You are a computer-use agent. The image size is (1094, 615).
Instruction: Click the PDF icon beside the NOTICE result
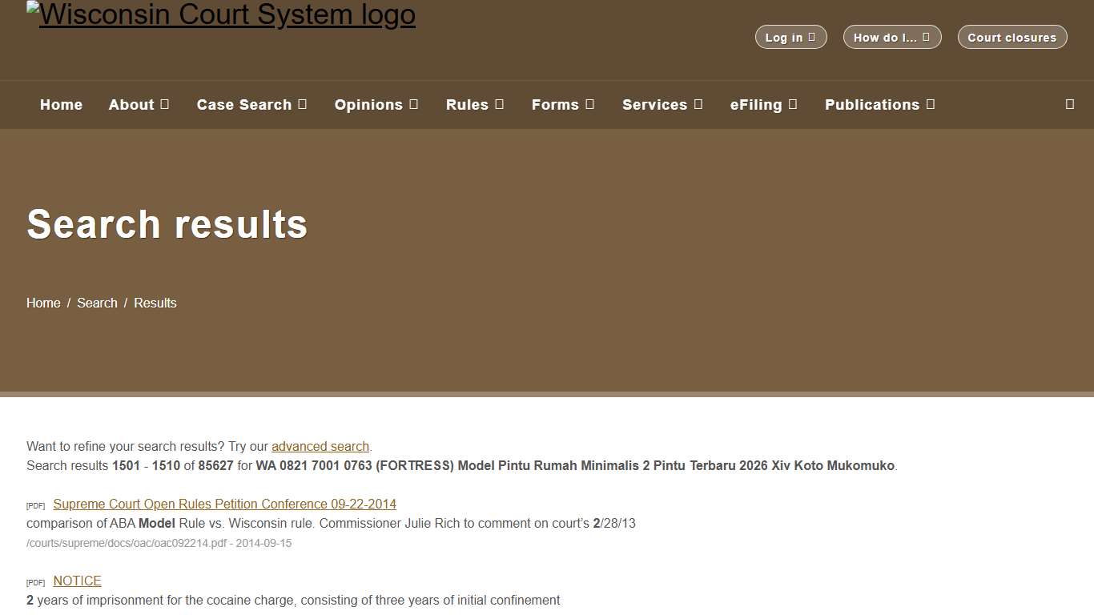[35, 582]
